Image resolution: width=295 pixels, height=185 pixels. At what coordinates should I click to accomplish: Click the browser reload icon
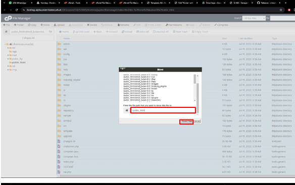(x=17, y=10)
